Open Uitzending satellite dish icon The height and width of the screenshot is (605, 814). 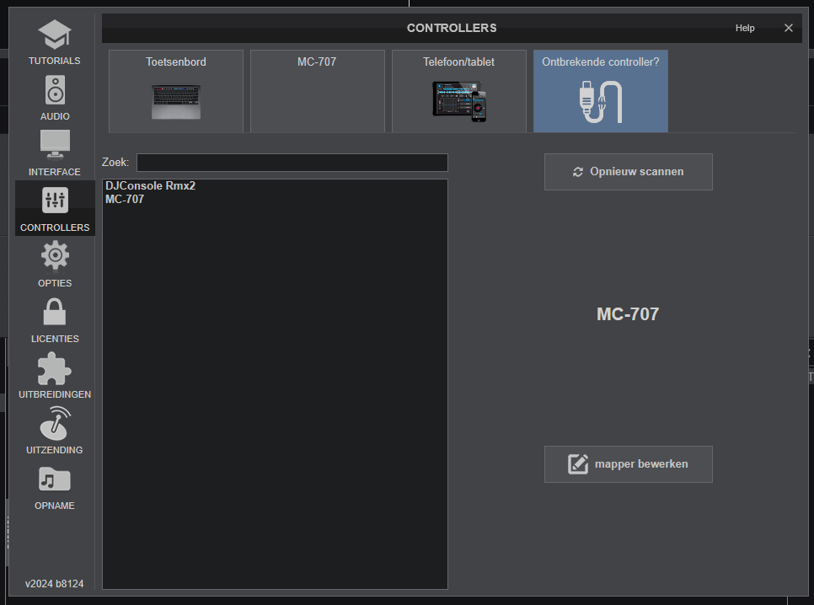55,424
